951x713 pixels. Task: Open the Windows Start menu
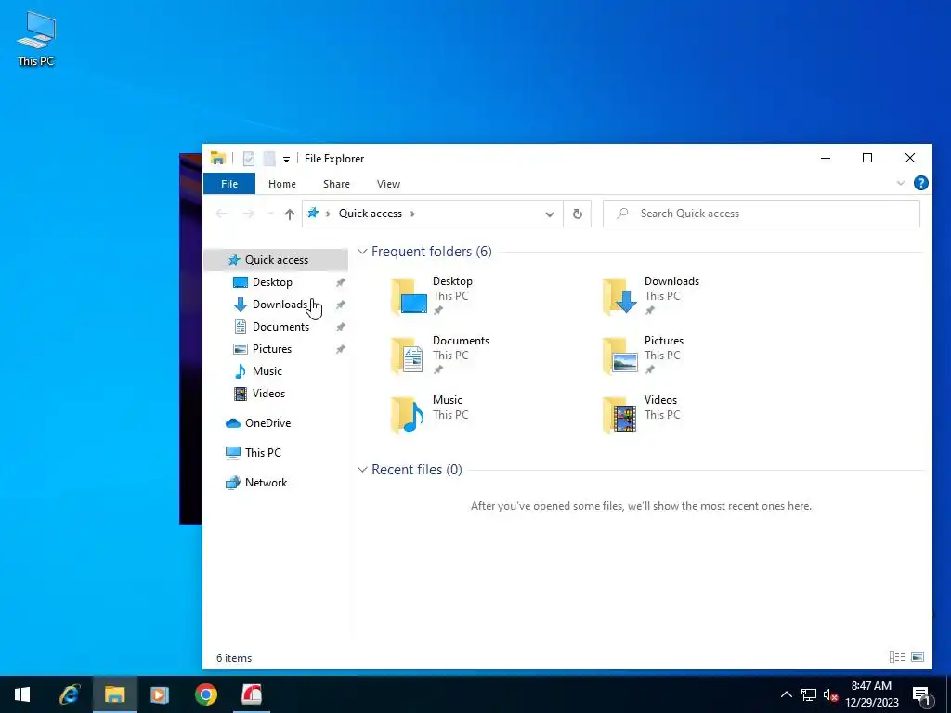click(x=22, y=694)
